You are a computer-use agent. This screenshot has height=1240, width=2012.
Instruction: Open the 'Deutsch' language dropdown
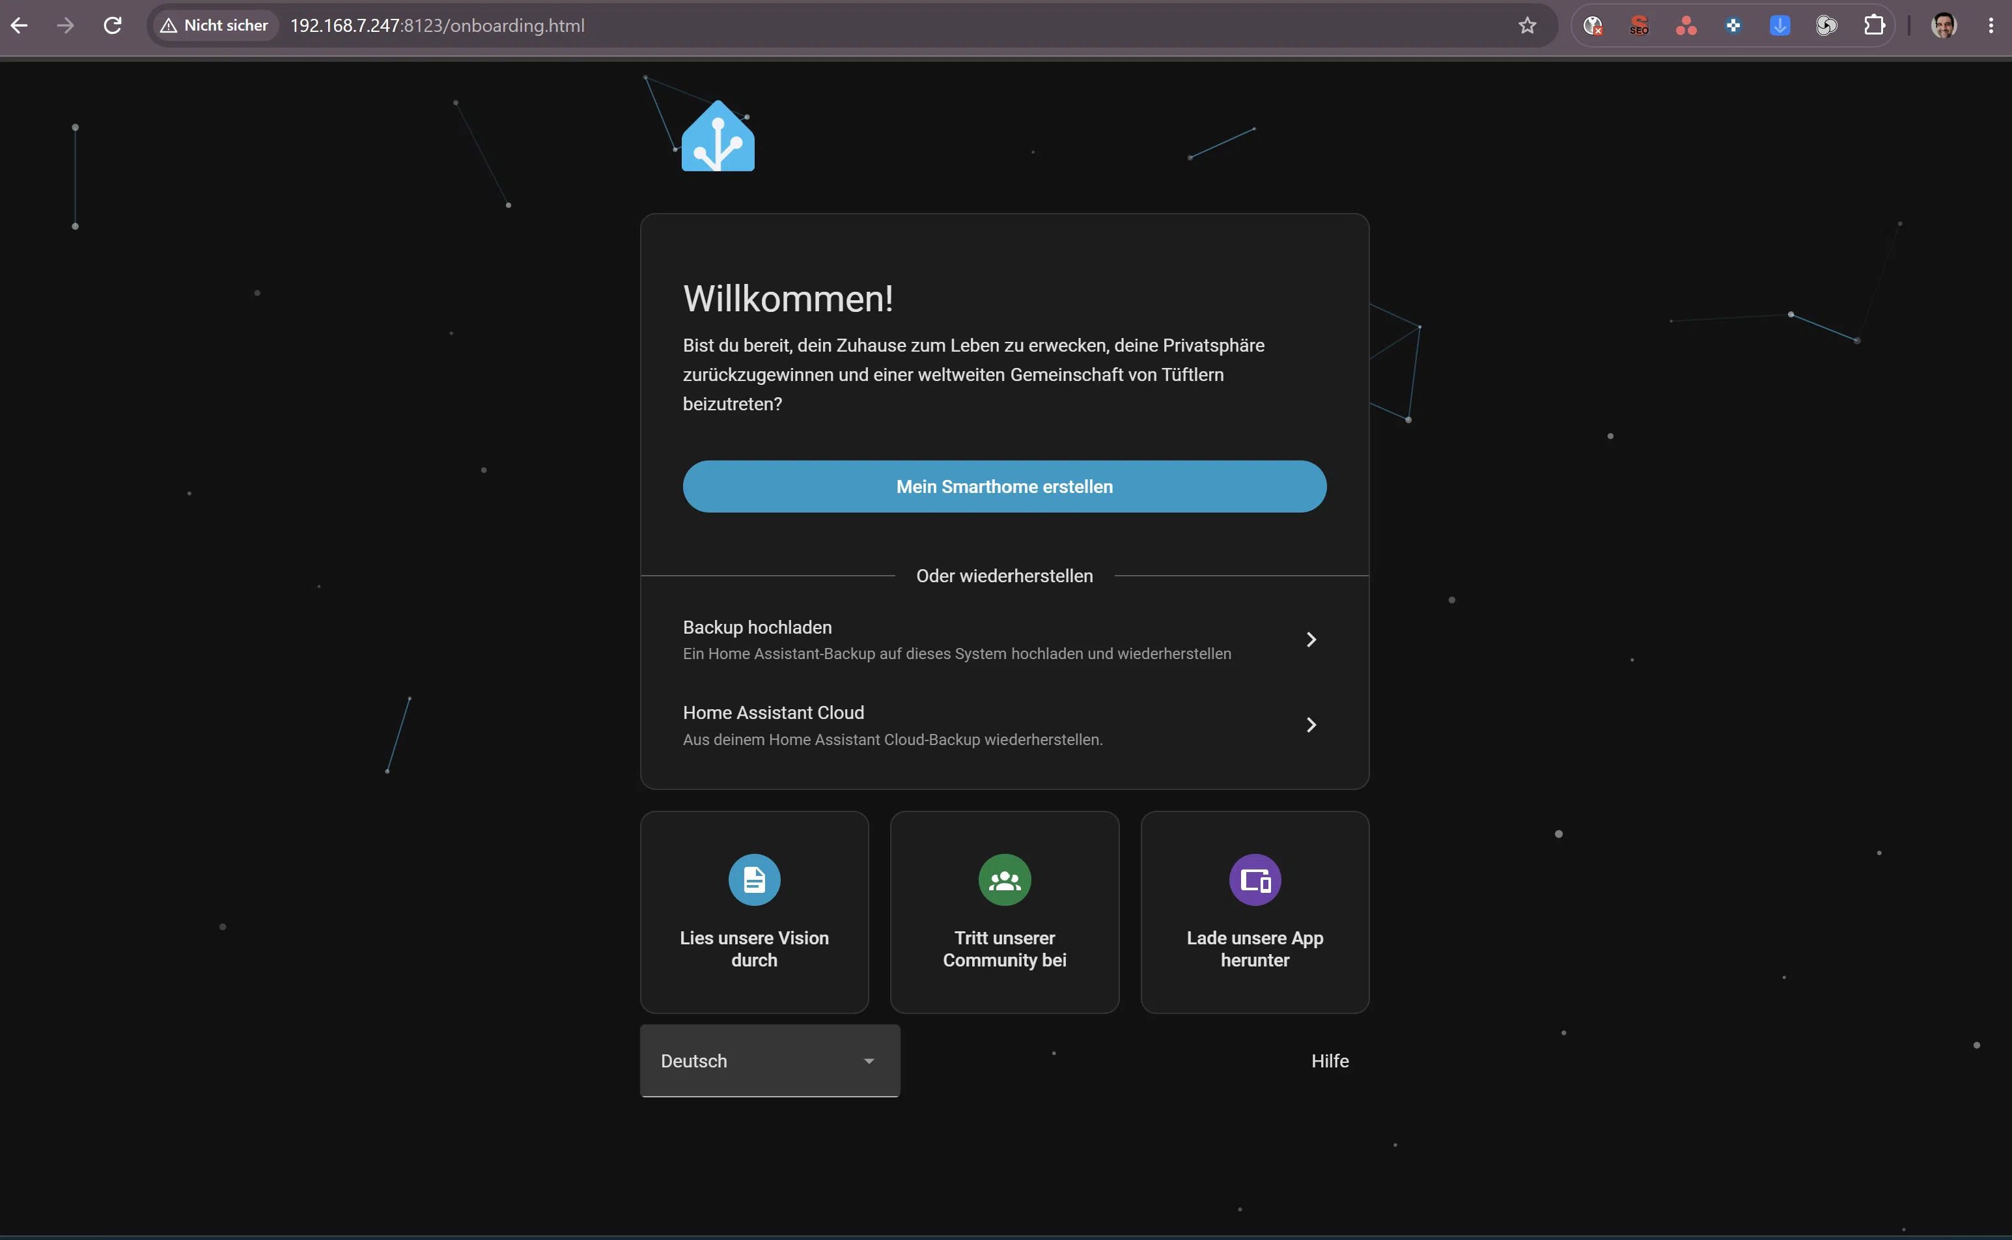[770, 1060]
